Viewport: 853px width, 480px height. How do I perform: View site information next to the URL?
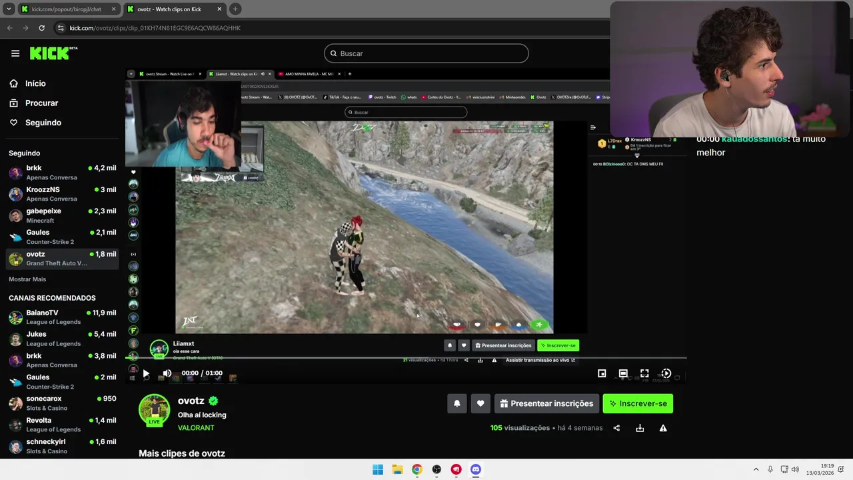pos(61,28)
